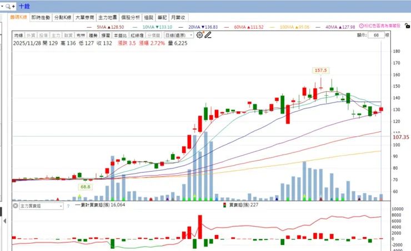Toggle the 分價量 overlay button
411x251 pixels.
click(154, 35)
